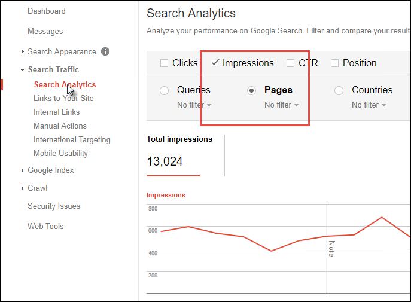Click the Note marker on chart
The height and width of the screenshot is (302, 411).
330,248
